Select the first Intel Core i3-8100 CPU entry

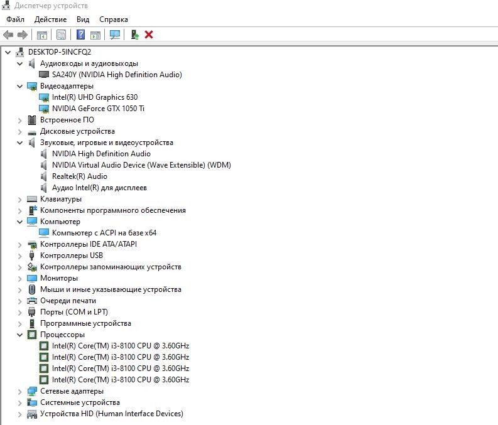click(x=121, y=346)
